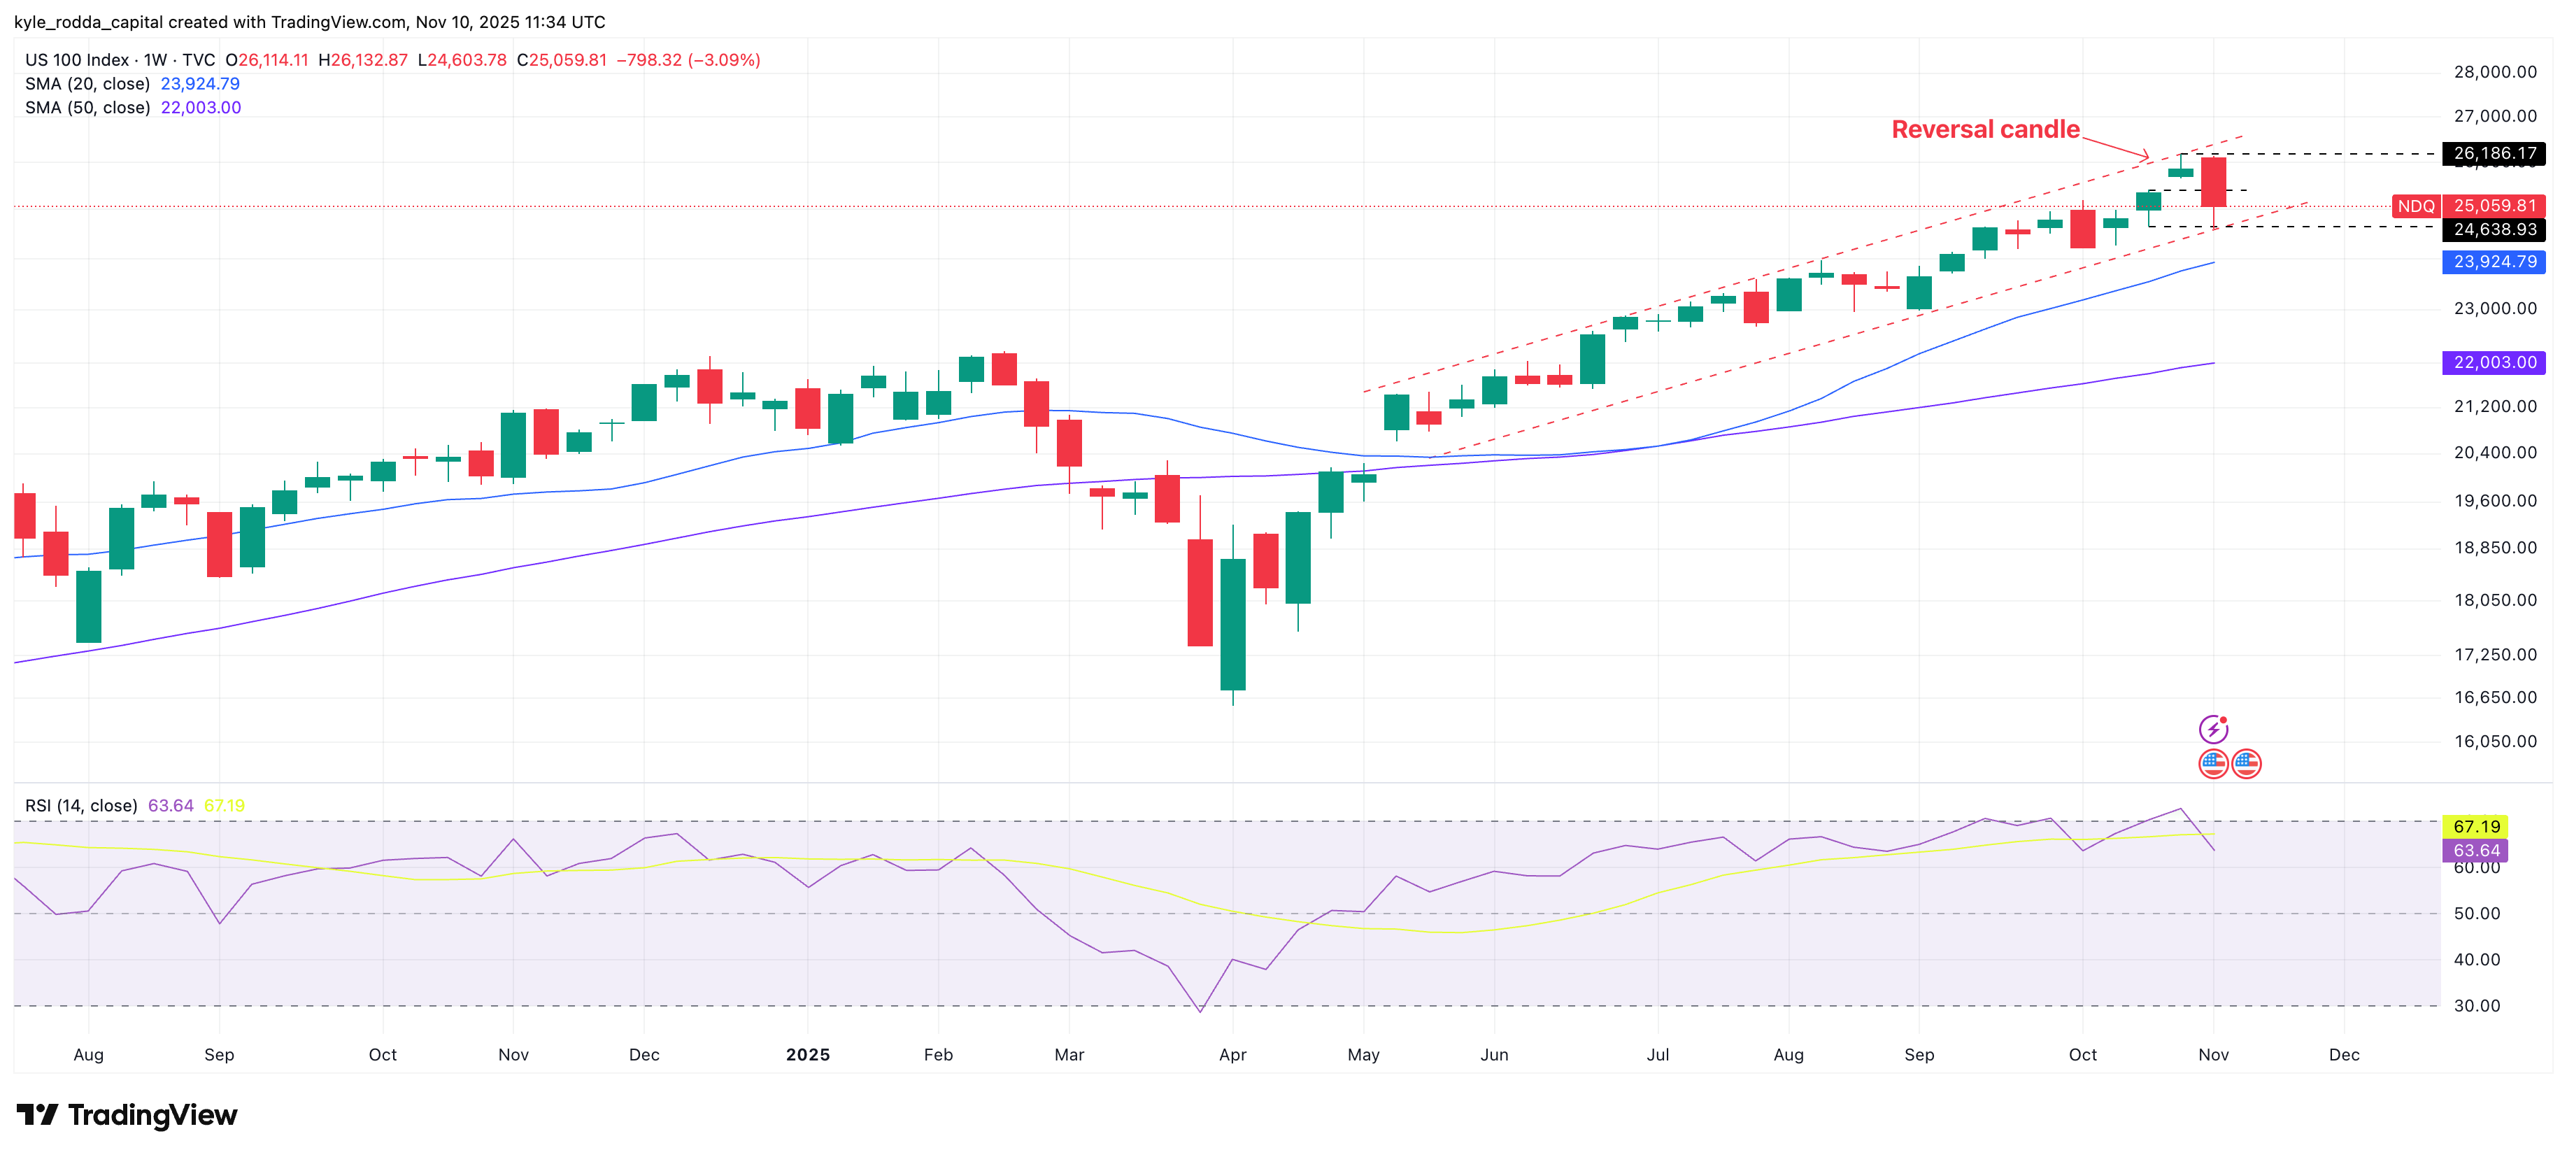Click the right US flag economic event icon

2246,765
